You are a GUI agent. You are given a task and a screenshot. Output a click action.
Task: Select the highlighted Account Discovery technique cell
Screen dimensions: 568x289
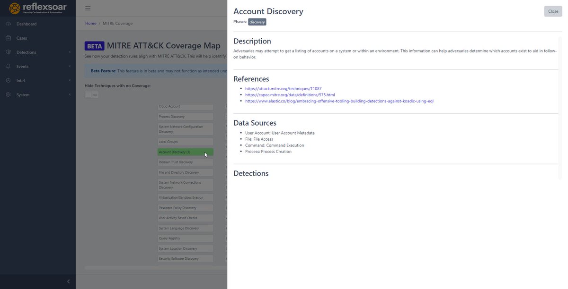[185, 152]
